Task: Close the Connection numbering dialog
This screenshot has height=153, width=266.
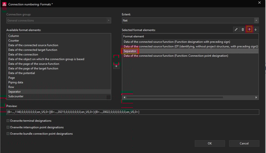Action: 260,3
